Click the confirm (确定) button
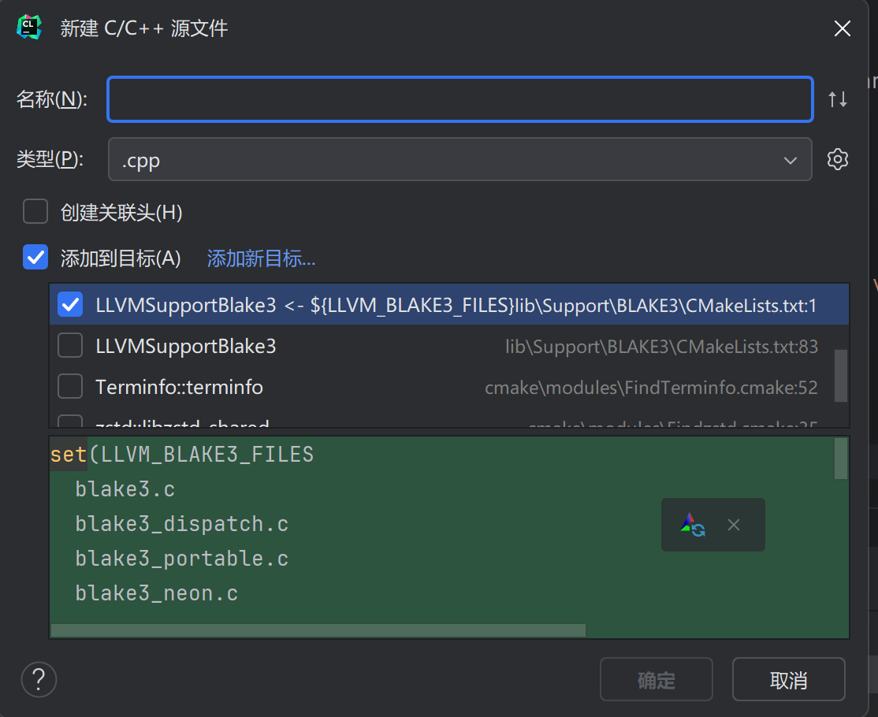This screenshot has width=878, height=717. [x=657, y=679]
